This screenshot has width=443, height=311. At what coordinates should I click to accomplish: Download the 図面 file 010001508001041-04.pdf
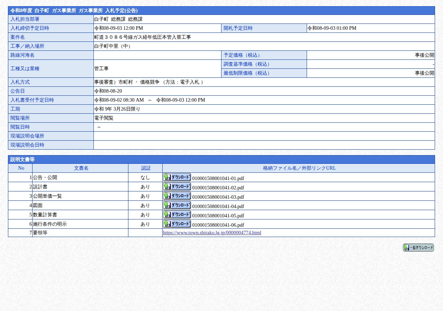[177, 205]
